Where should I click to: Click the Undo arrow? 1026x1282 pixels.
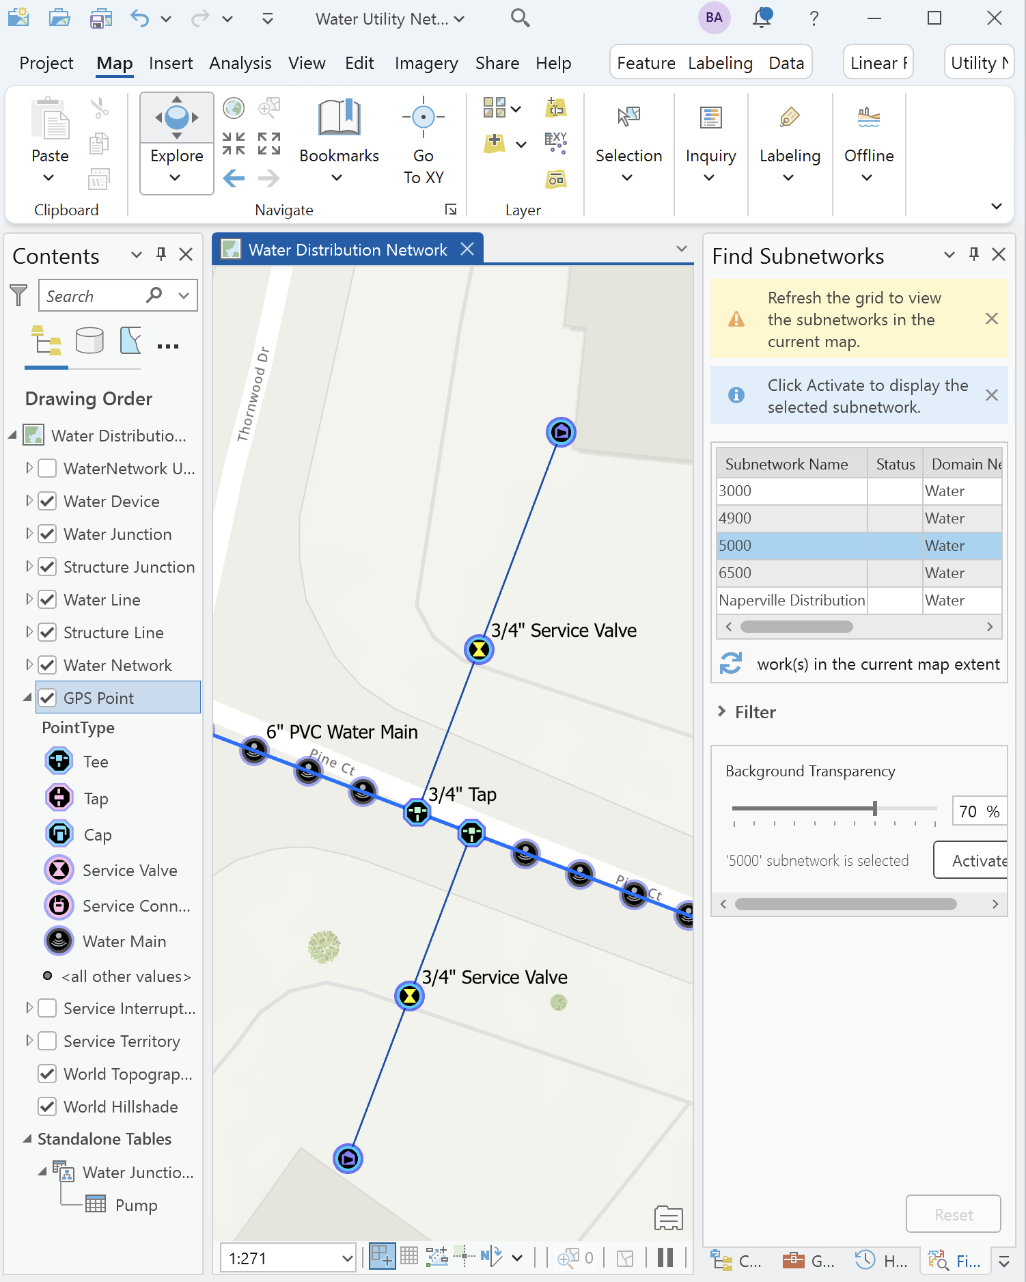coord(139,18)
